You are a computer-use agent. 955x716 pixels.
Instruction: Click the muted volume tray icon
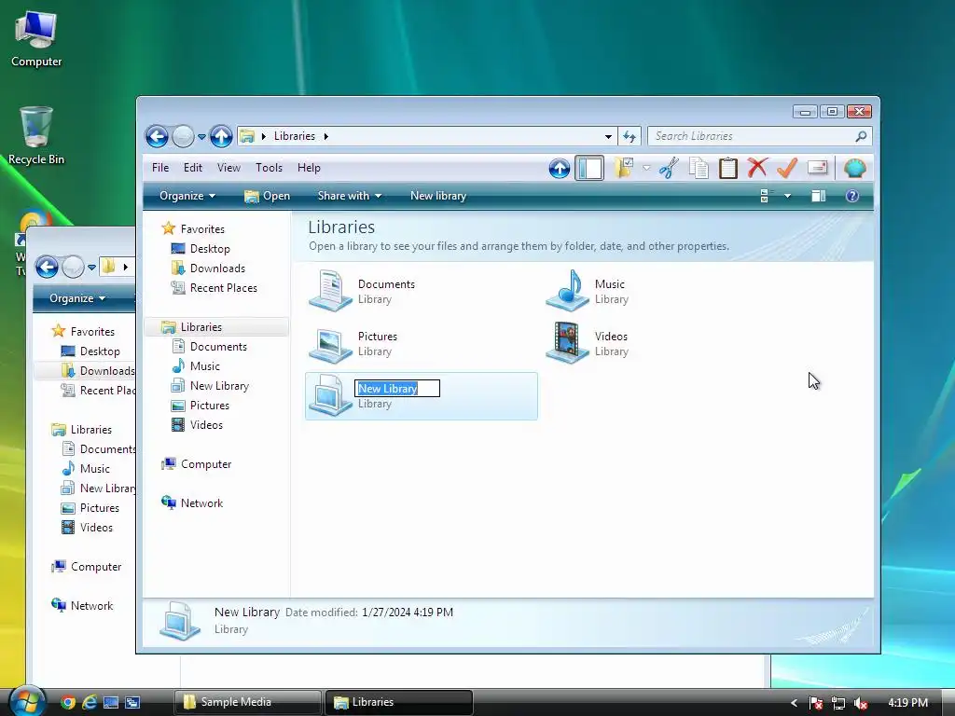click(861, 703)
